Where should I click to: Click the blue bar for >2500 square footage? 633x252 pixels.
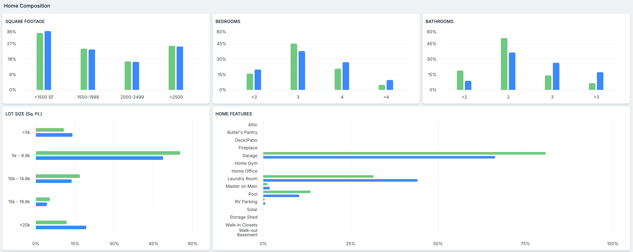(x=180, y=68)
